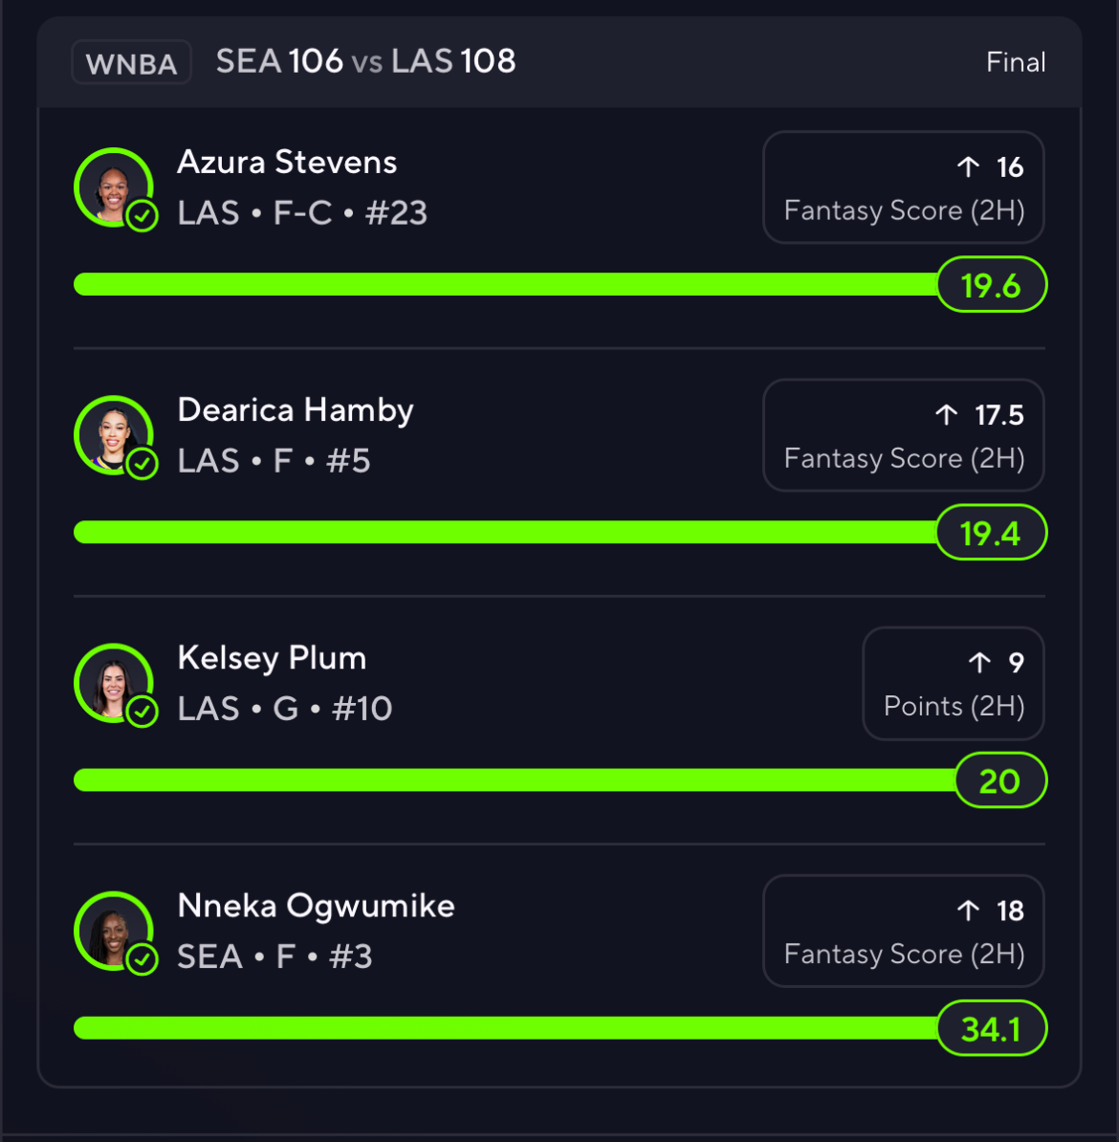Open Dearica Hamby's player avatar
Image resolution: width=1119 pixels, height=1142 pixels.
tap(112, 434)
